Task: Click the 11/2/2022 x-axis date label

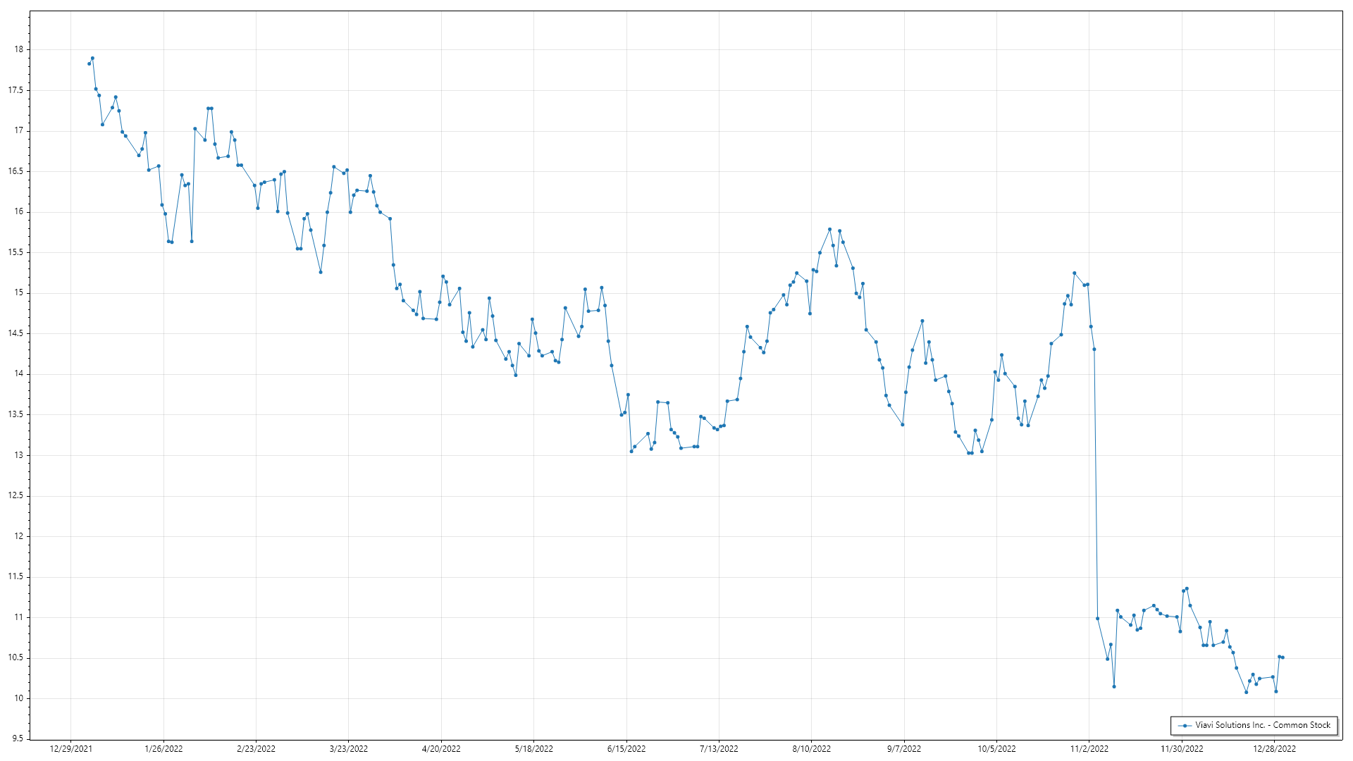Action: point(1089,749)
